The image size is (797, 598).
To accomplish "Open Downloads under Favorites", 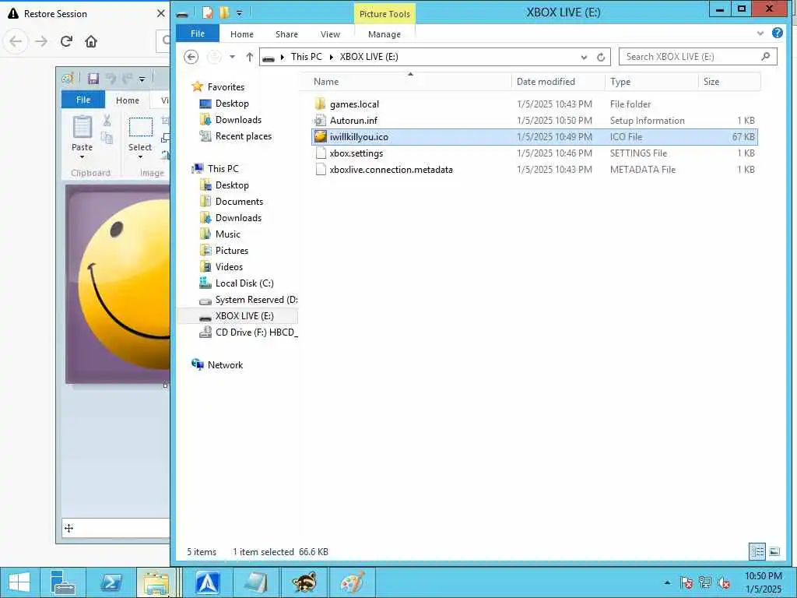I will (238, 119).
